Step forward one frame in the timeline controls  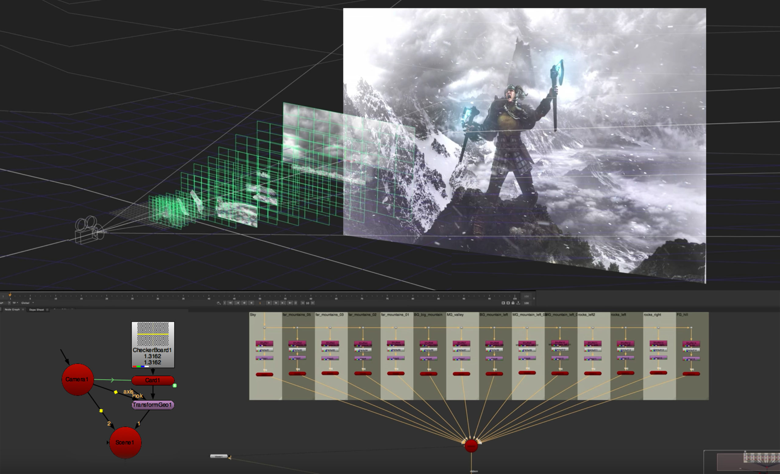coord(276,303)
